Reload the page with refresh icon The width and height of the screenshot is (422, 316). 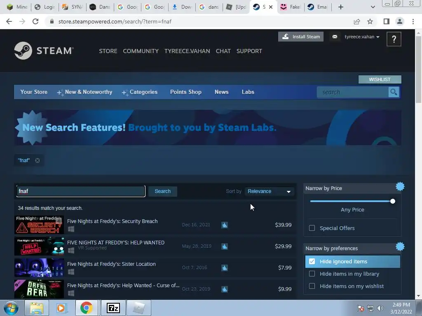(35, 21)
